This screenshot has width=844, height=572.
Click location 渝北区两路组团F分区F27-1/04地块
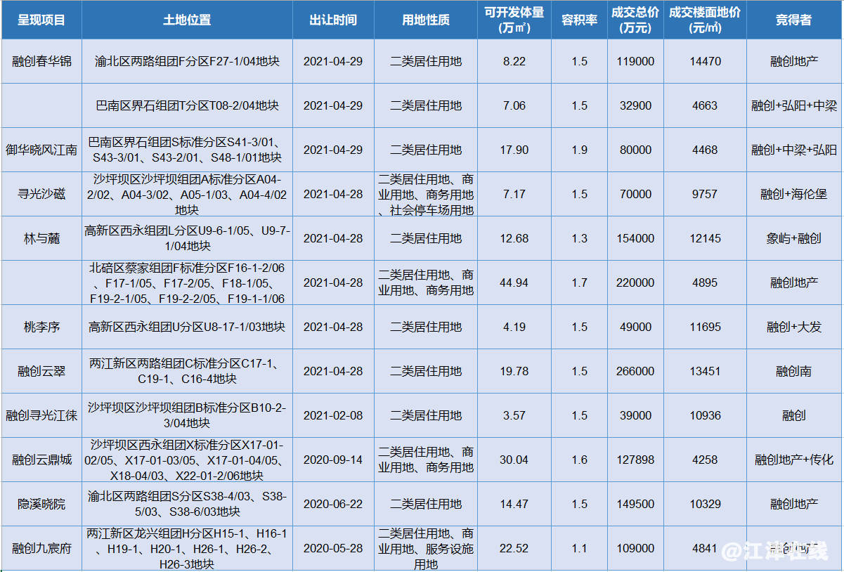click(187, 61)
